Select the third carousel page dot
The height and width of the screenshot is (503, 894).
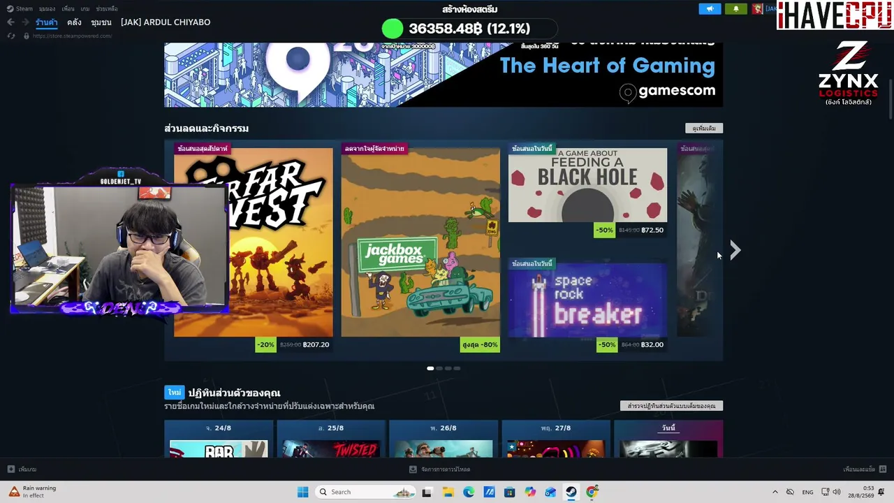[x=448, y=368]
